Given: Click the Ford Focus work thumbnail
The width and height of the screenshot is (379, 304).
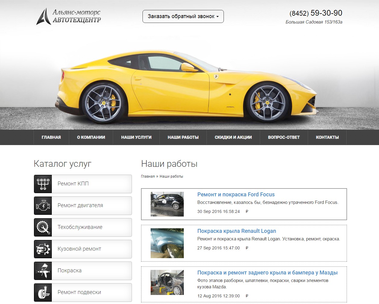Looking at the screenshot, I should click(x=167, y=204).
